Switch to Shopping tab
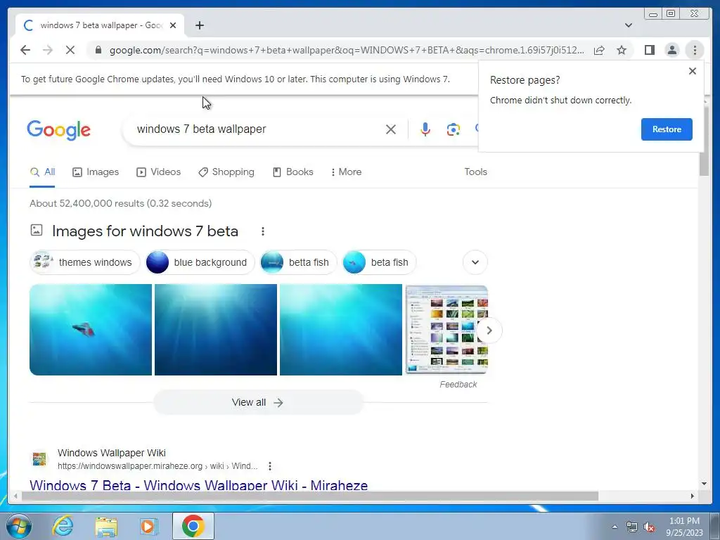This screenshot has height=540, width=720. [226, 172]
